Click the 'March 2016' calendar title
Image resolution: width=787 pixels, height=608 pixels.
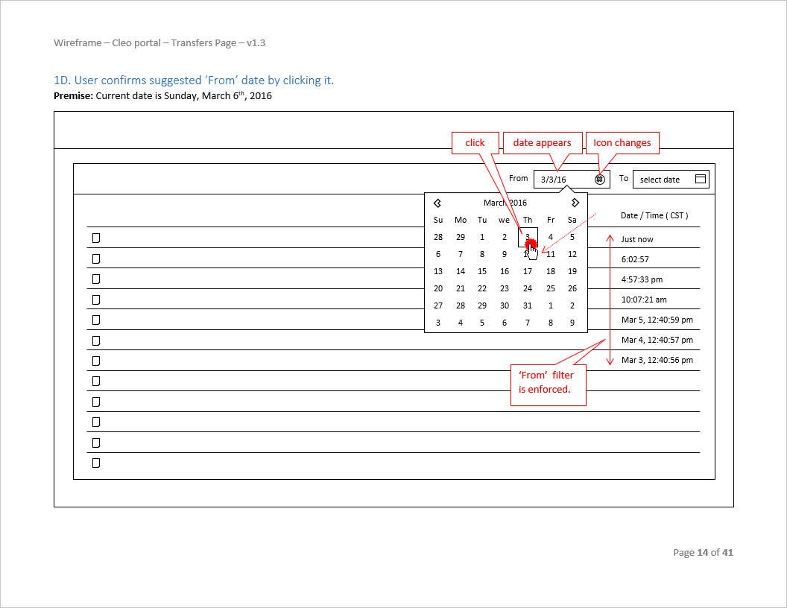(x=505, y=203)
